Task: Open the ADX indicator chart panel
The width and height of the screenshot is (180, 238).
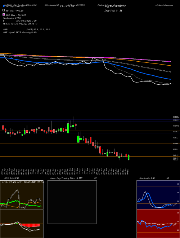Action: point(22,195)
